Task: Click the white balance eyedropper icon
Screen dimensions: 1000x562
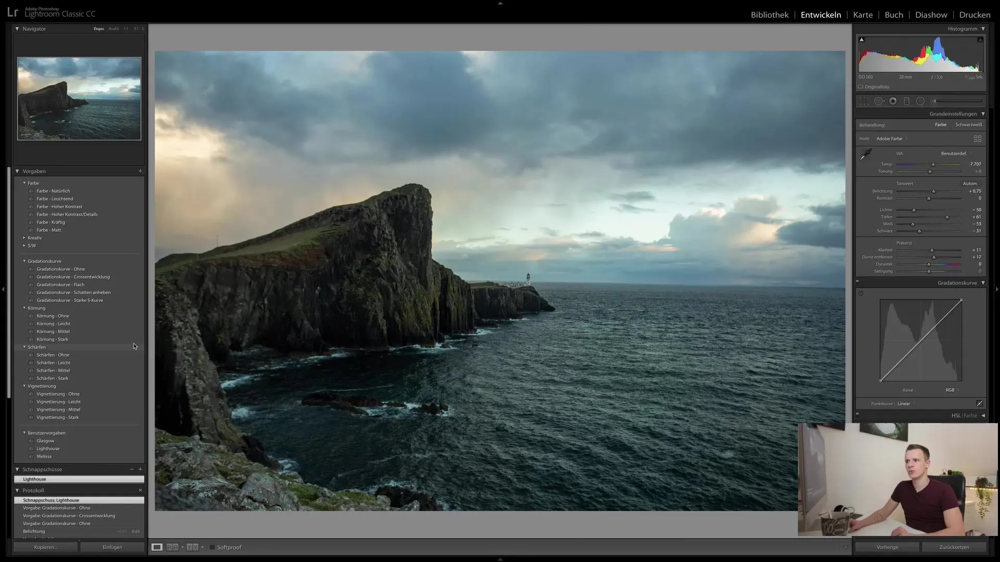Action: [x=864, y=155]
